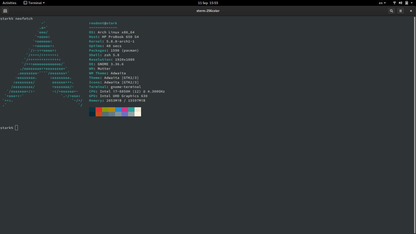Click the 'reodont@stark' header text

point(103,23)
